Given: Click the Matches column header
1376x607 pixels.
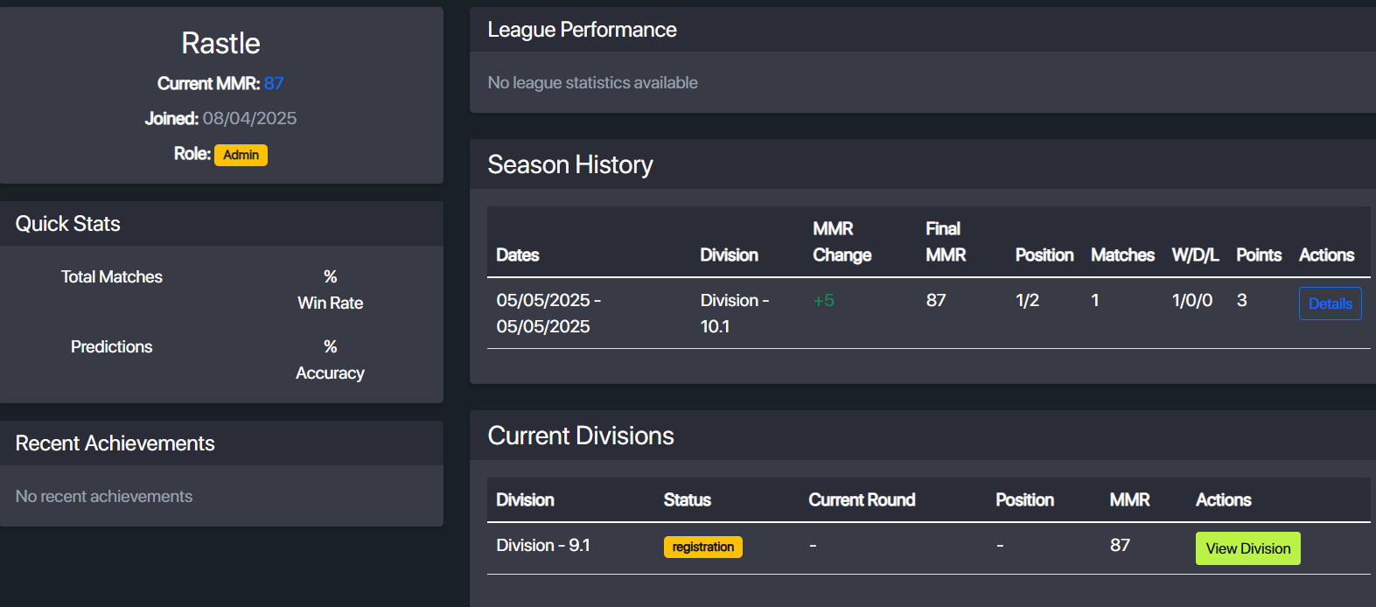Looking at the screenshot, I should pos(1122,255).
